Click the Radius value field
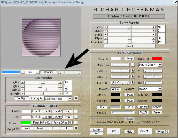This screenshot has width=178, height=138. tap(161, 27)
